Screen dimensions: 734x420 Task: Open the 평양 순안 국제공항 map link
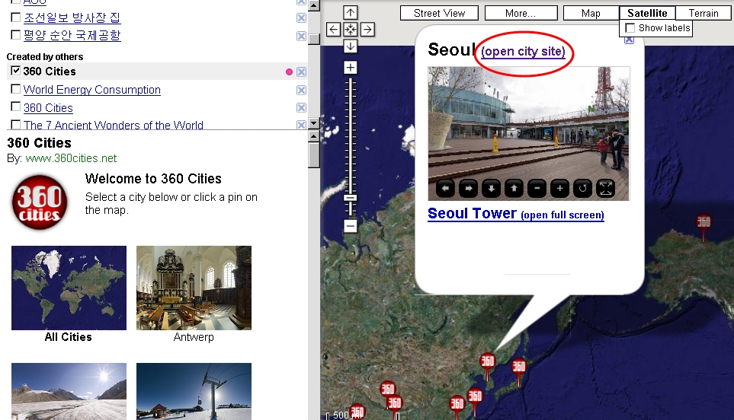(72, 35)
